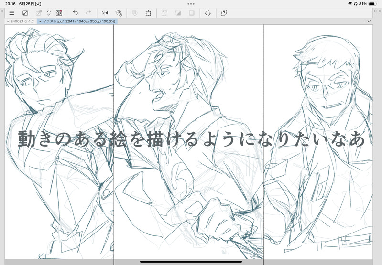Click the dashed circle loading-style icon
The width and height of the screenshot is (382, 265).
point(208,13)
